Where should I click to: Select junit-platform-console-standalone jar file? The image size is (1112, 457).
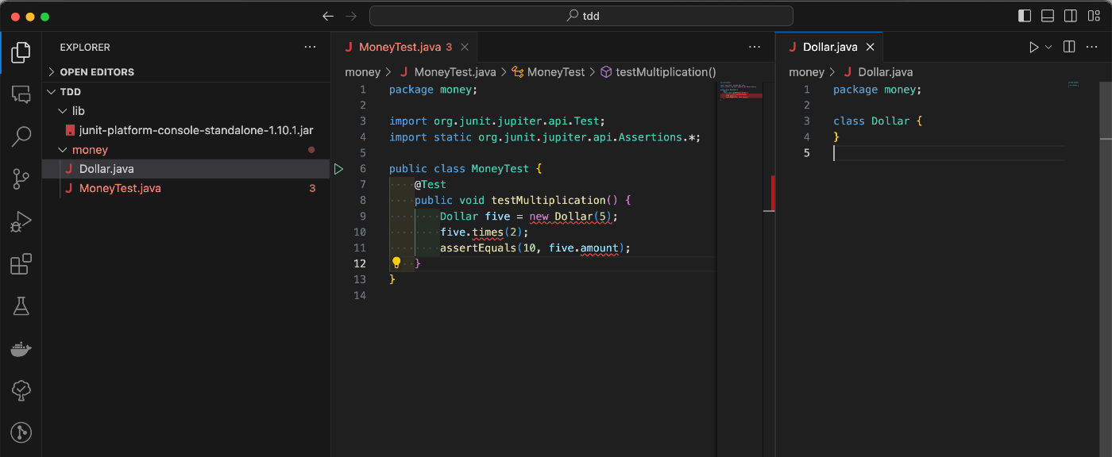tap(186, 130)
